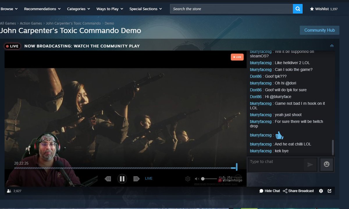Open blurryfacesg name on 'kek bye' message
The image size is (349, 209).
coord(261,151)
